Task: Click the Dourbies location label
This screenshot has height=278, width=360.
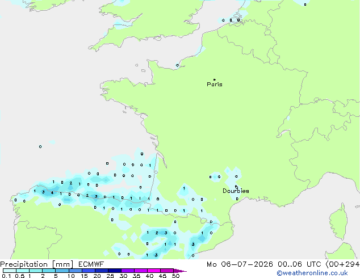Action: coord(236,191)
